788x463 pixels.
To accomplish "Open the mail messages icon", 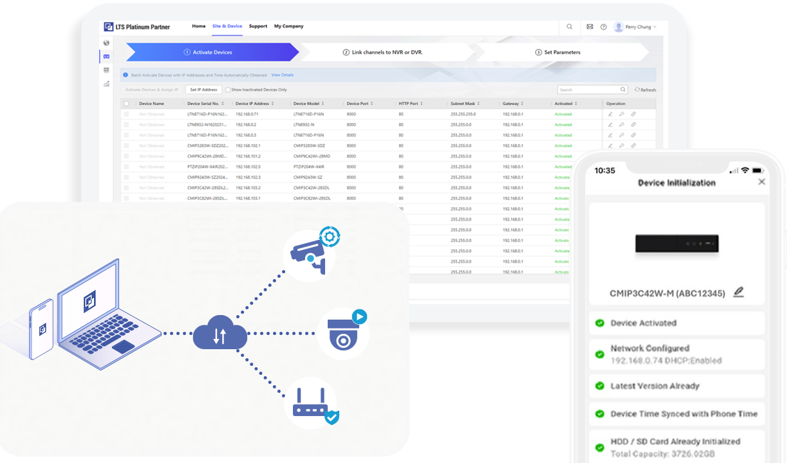I will tap(590, 27).
